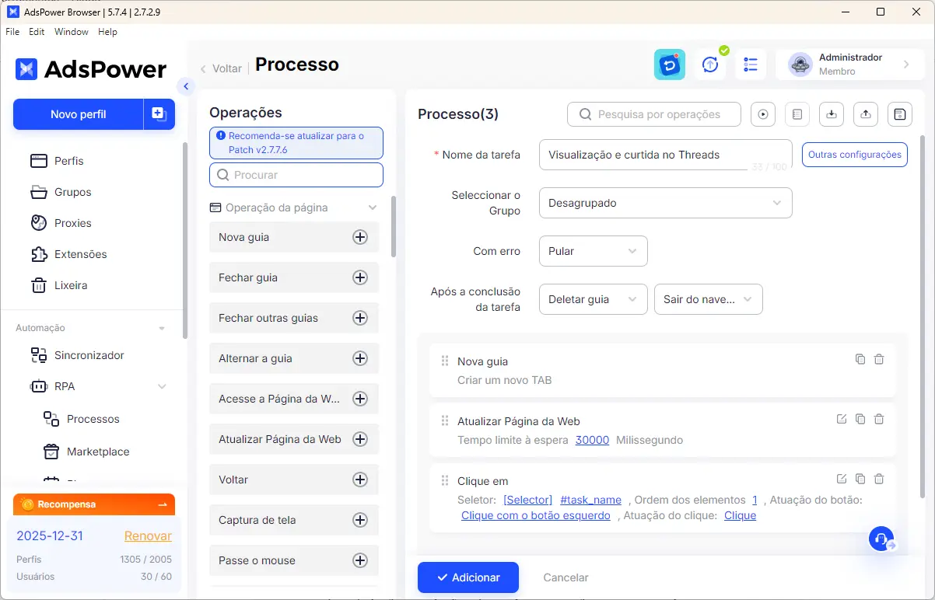The image size is (935, 600).
Task: Click the save template icon in process toolbar
Action: point(900,114)
